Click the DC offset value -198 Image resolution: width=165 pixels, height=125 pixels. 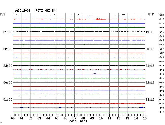[161, 61]
